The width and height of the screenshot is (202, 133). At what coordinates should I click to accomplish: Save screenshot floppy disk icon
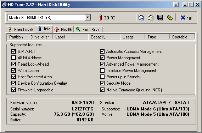160,18
